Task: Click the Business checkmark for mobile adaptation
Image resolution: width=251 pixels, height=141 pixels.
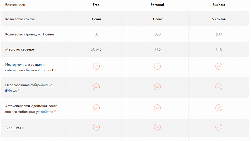Action: (x=219, y=108)
